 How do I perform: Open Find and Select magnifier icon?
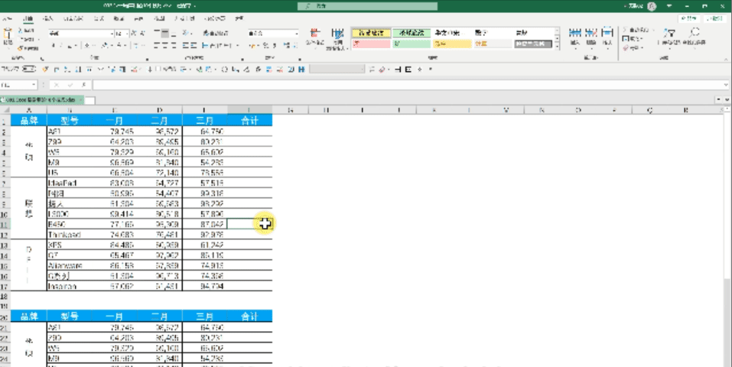pyautogui.click(x=695, y=33)
